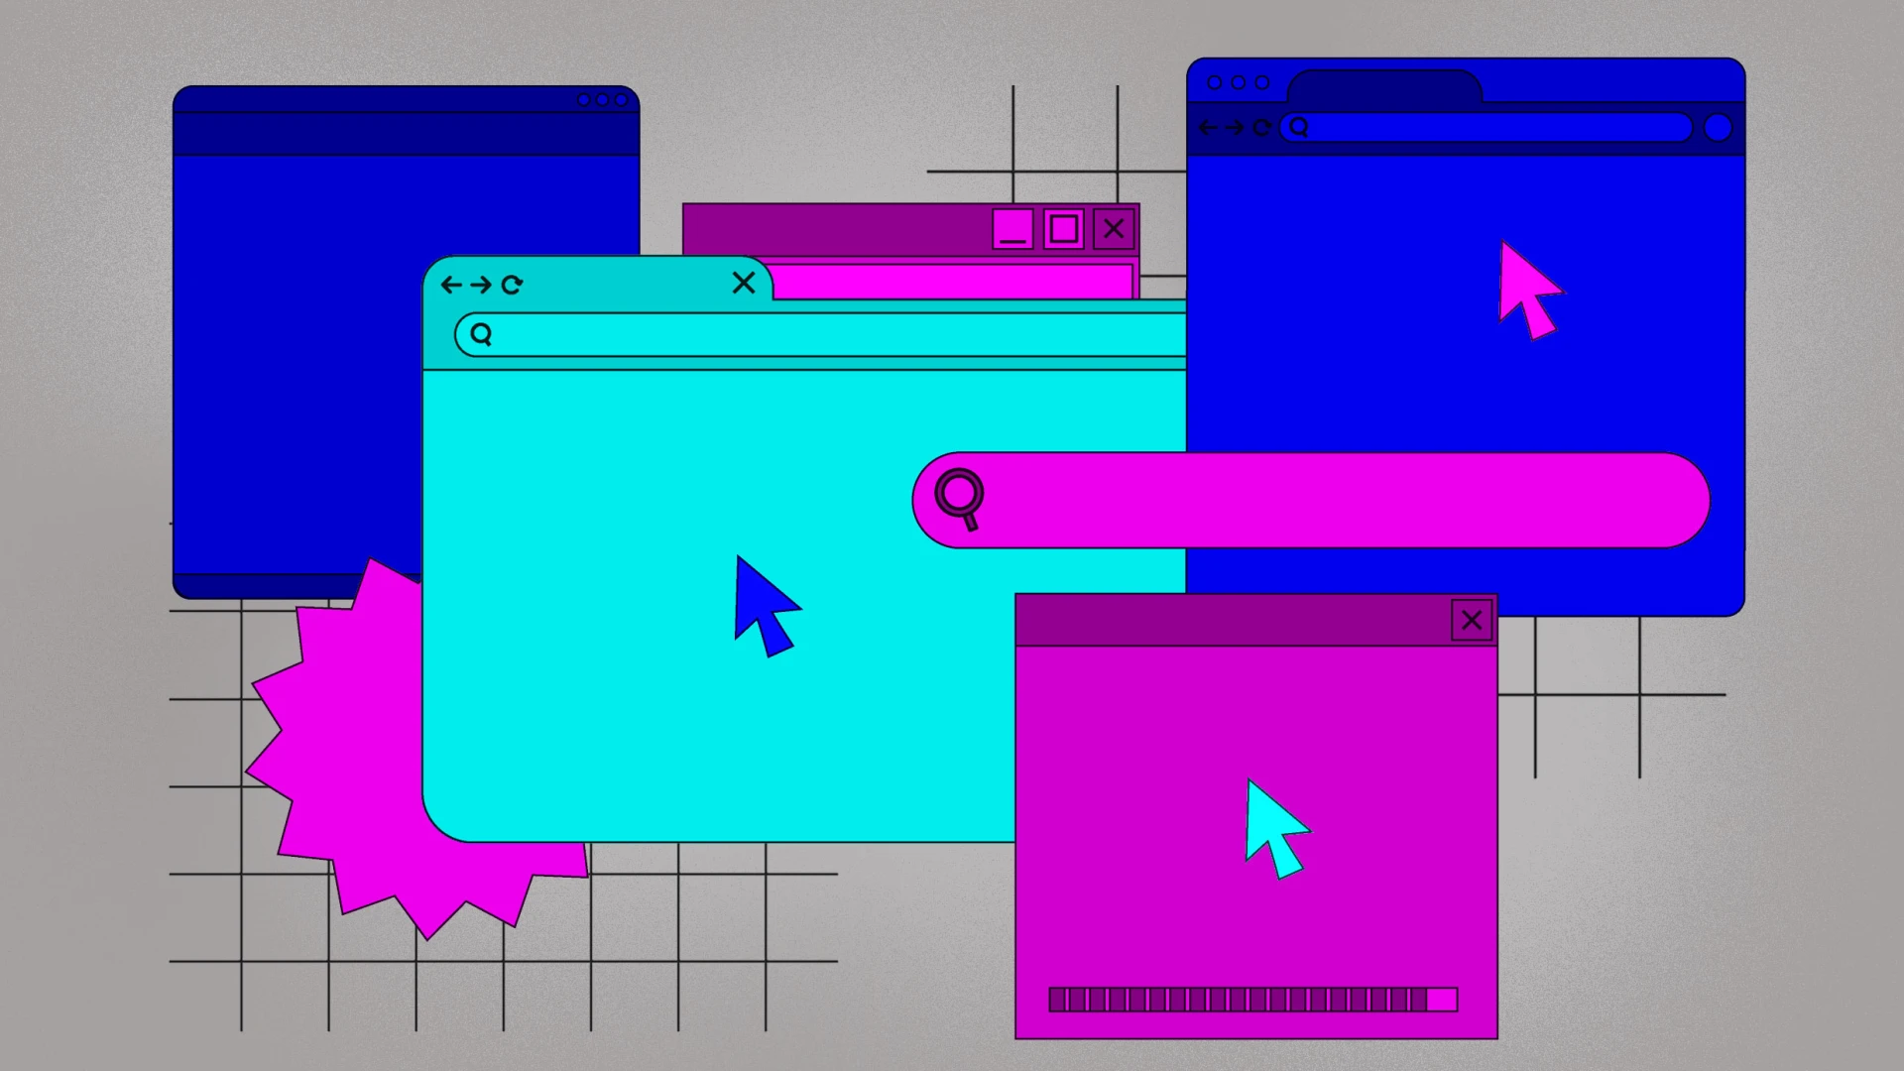Select the refresh icon on the teal window
The image size is (1904, 1071).
513,285
